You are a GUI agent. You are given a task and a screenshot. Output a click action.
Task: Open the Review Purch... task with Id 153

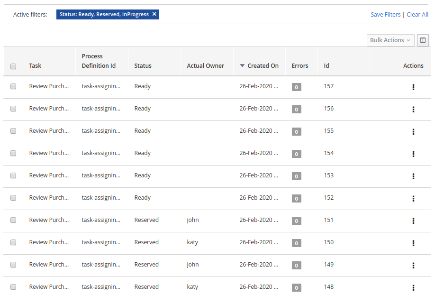click(x=49, y=175)
